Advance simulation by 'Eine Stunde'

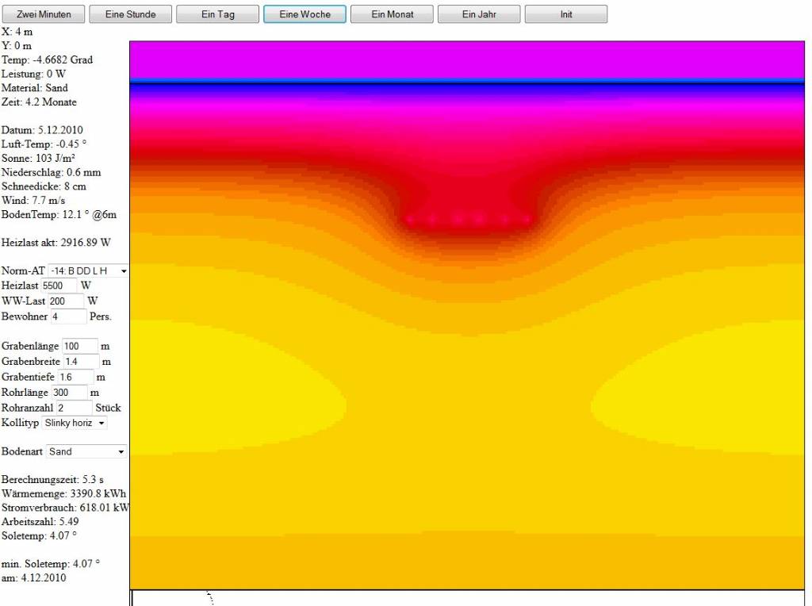pyautogui.click(x=131, y=14)
